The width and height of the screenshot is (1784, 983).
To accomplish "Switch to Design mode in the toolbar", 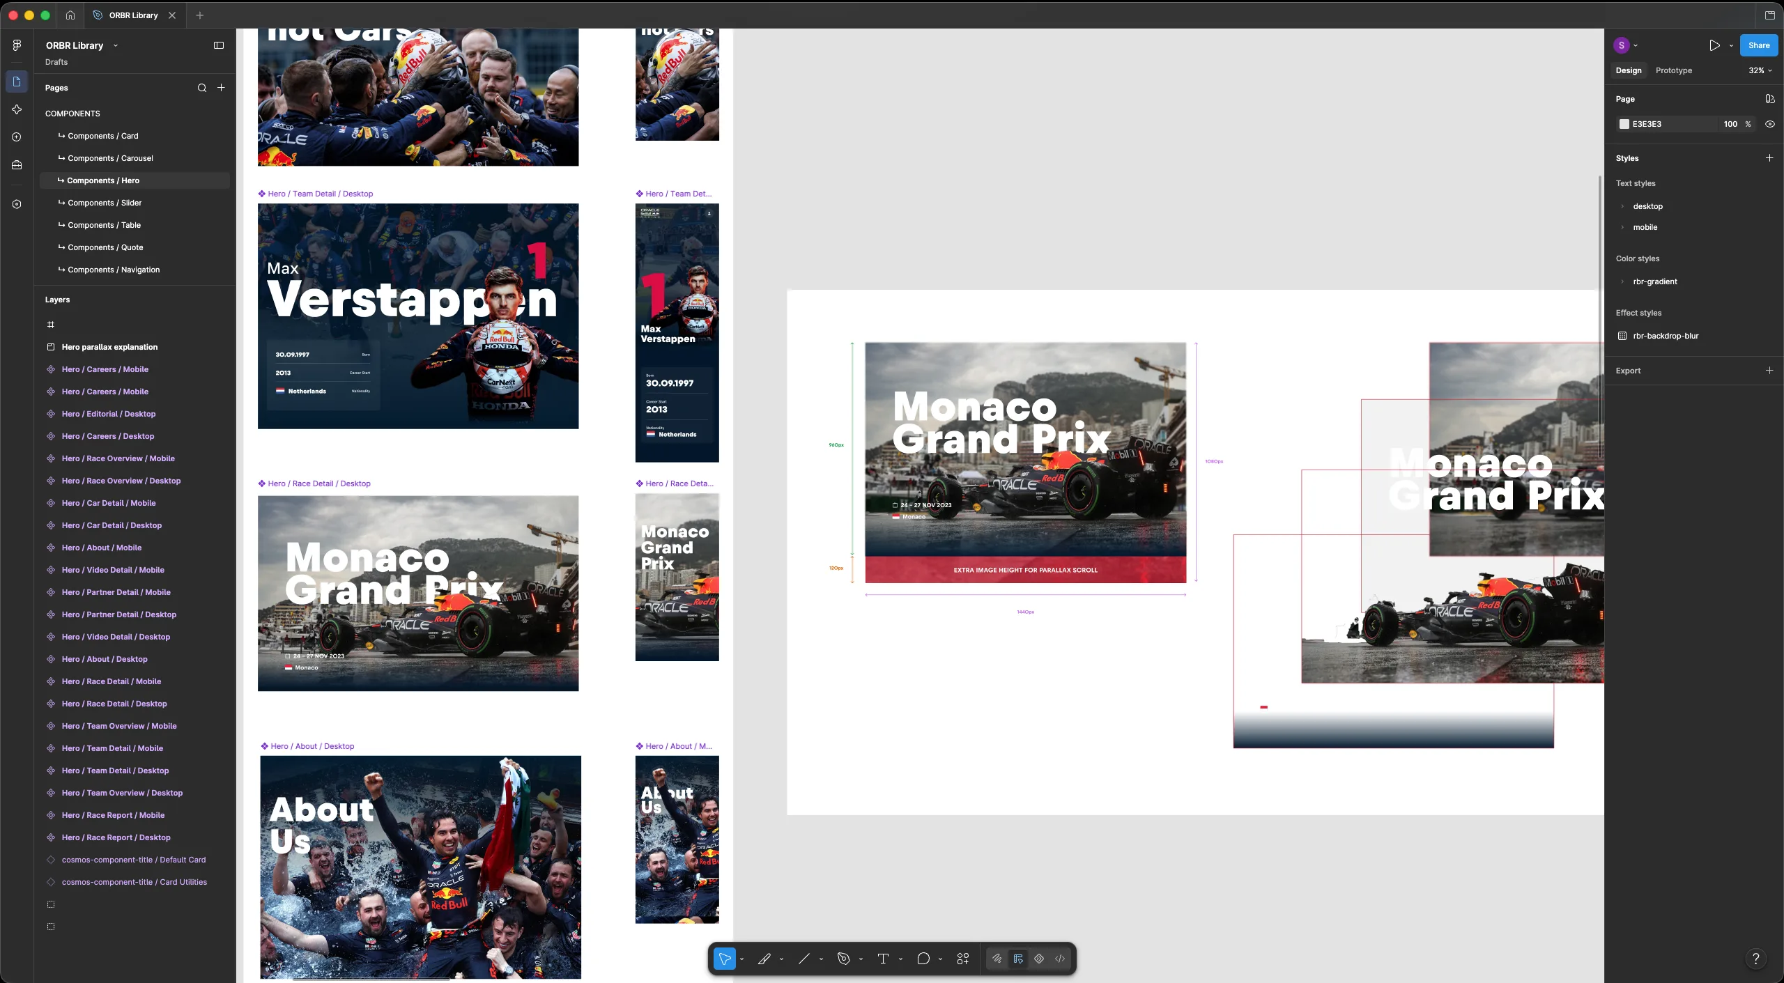I will [1018, 959].
